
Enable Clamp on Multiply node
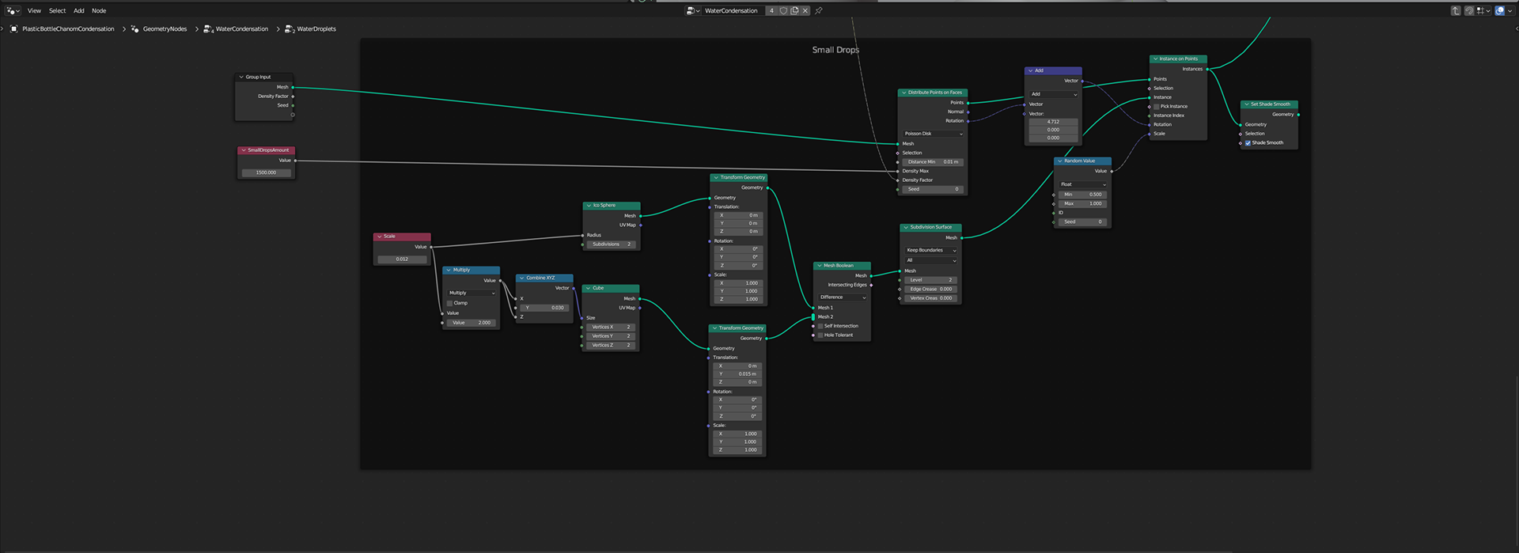pyautogui.click(x=450, y=303)
